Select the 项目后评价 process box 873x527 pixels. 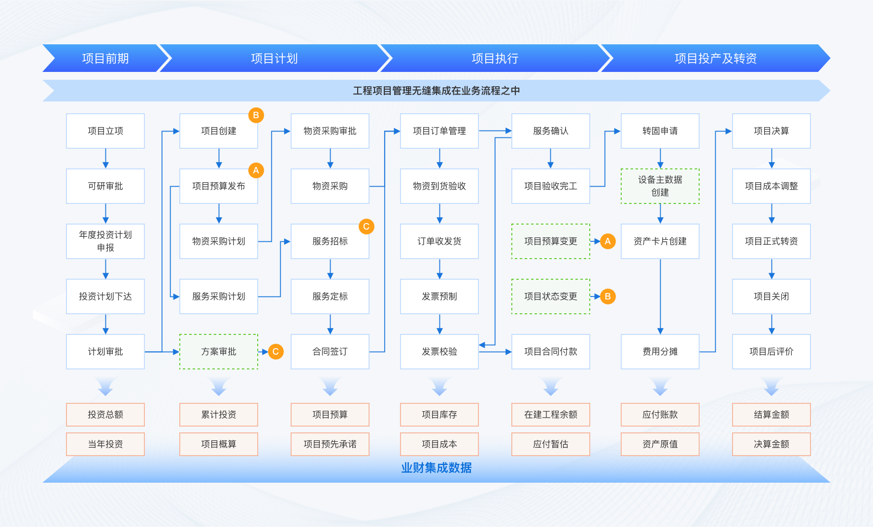pos(771,352)
